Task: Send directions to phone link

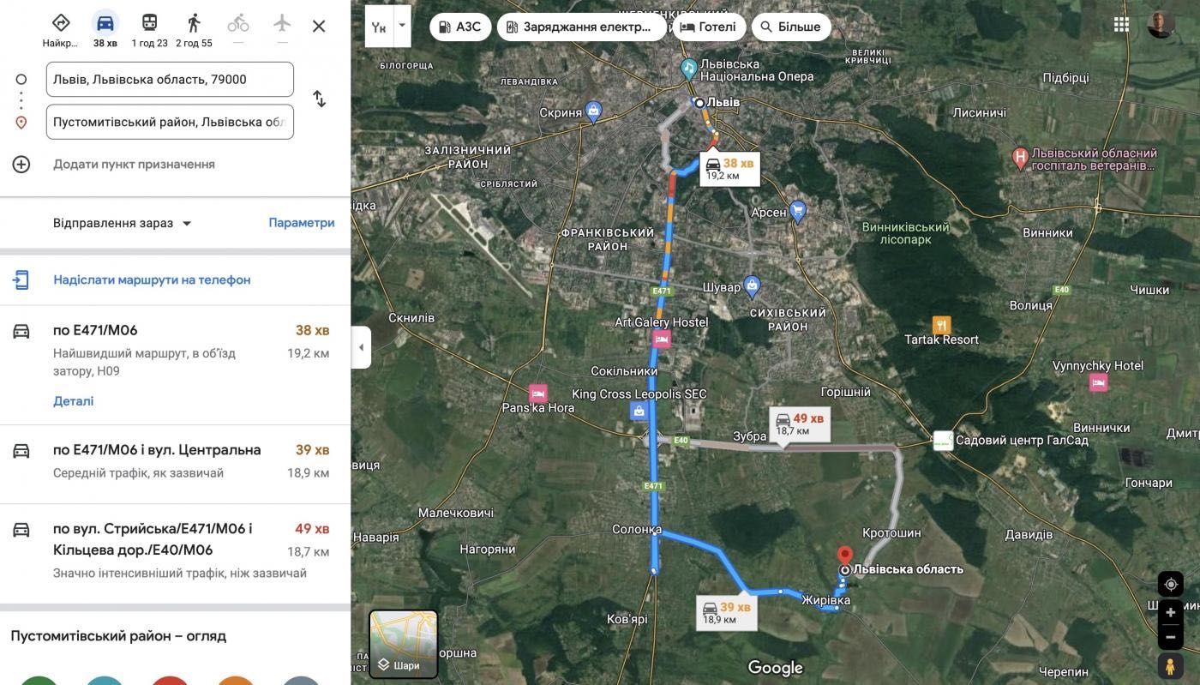Action: tap(152, 279)
